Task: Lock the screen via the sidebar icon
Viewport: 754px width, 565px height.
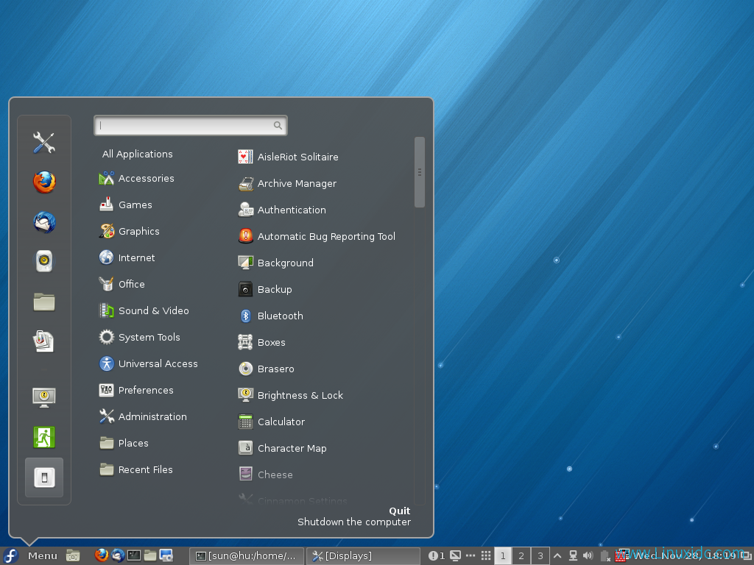Action: pyautogui.click(x=43, y=397)
